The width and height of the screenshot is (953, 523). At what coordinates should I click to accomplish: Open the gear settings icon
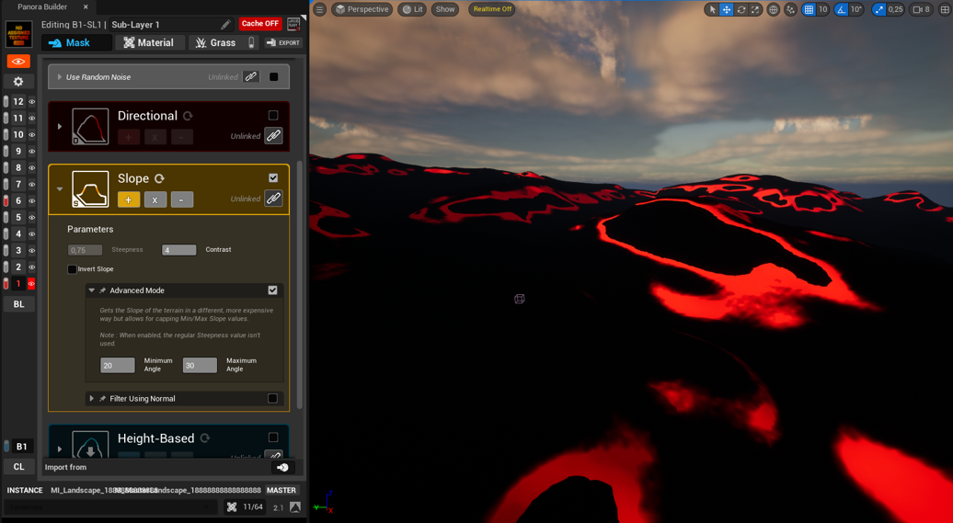(x=18, y=82)
